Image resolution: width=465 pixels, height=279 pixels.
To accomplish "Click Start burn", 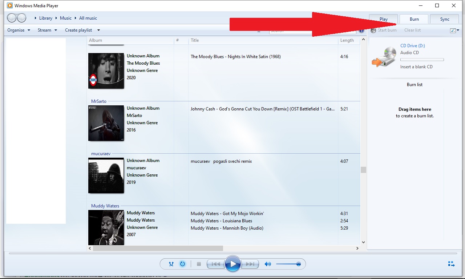I will (x=384, y=30).
